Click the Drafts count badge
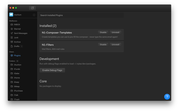Viewport: 179px width, 112px height. pyautogui.click(x=21, y=46)
